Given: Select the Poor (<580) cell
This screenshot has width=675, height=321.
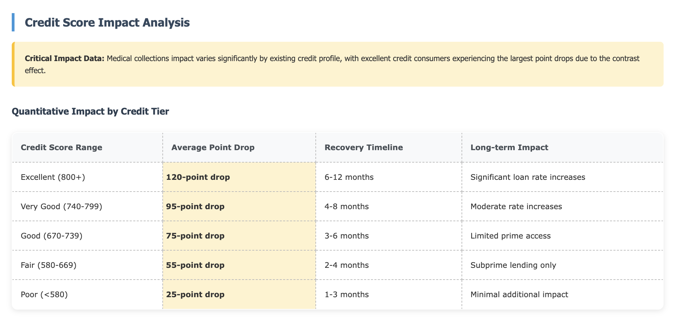Looking at the screenshot, I should coord(87,294).
